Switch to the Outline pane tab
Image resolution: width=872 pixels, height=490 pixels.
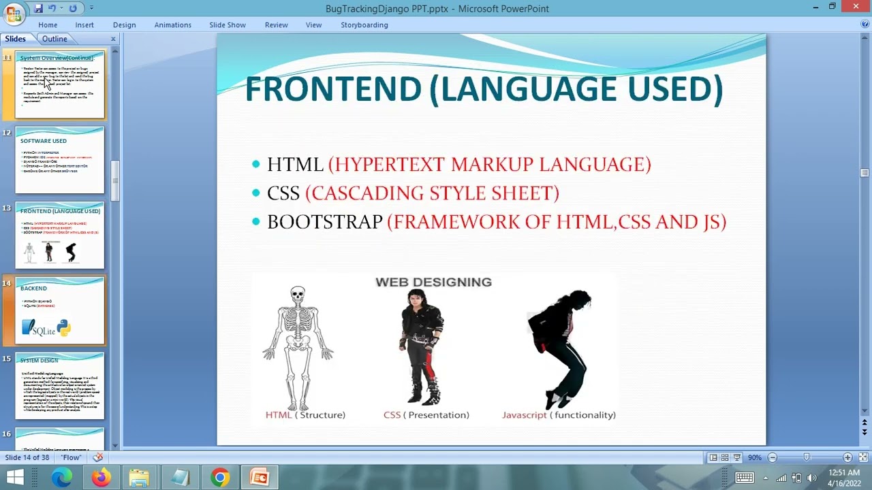coord(54,39)
